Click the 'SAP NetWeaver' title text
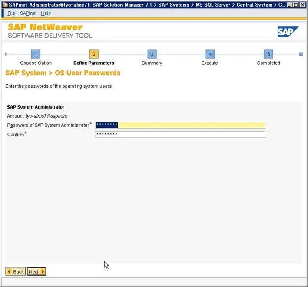Viewport: 308px width, 287px height. [45, 27]
